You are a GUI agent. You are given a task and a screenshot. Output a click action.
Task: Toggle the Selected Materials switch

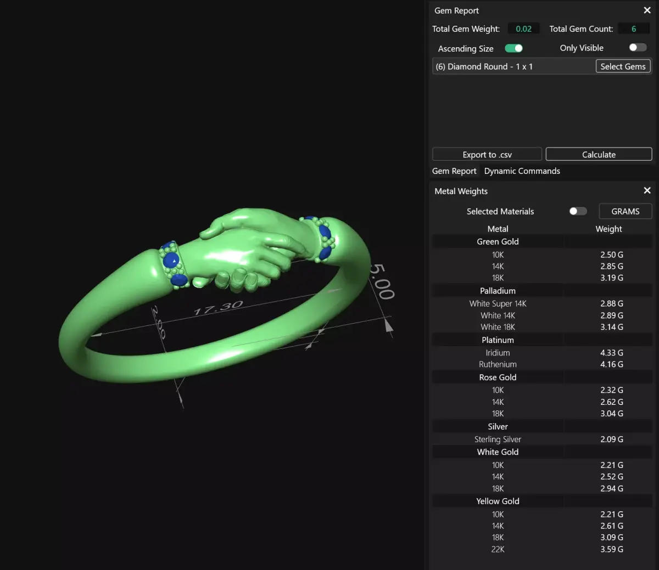pos(578,211)
